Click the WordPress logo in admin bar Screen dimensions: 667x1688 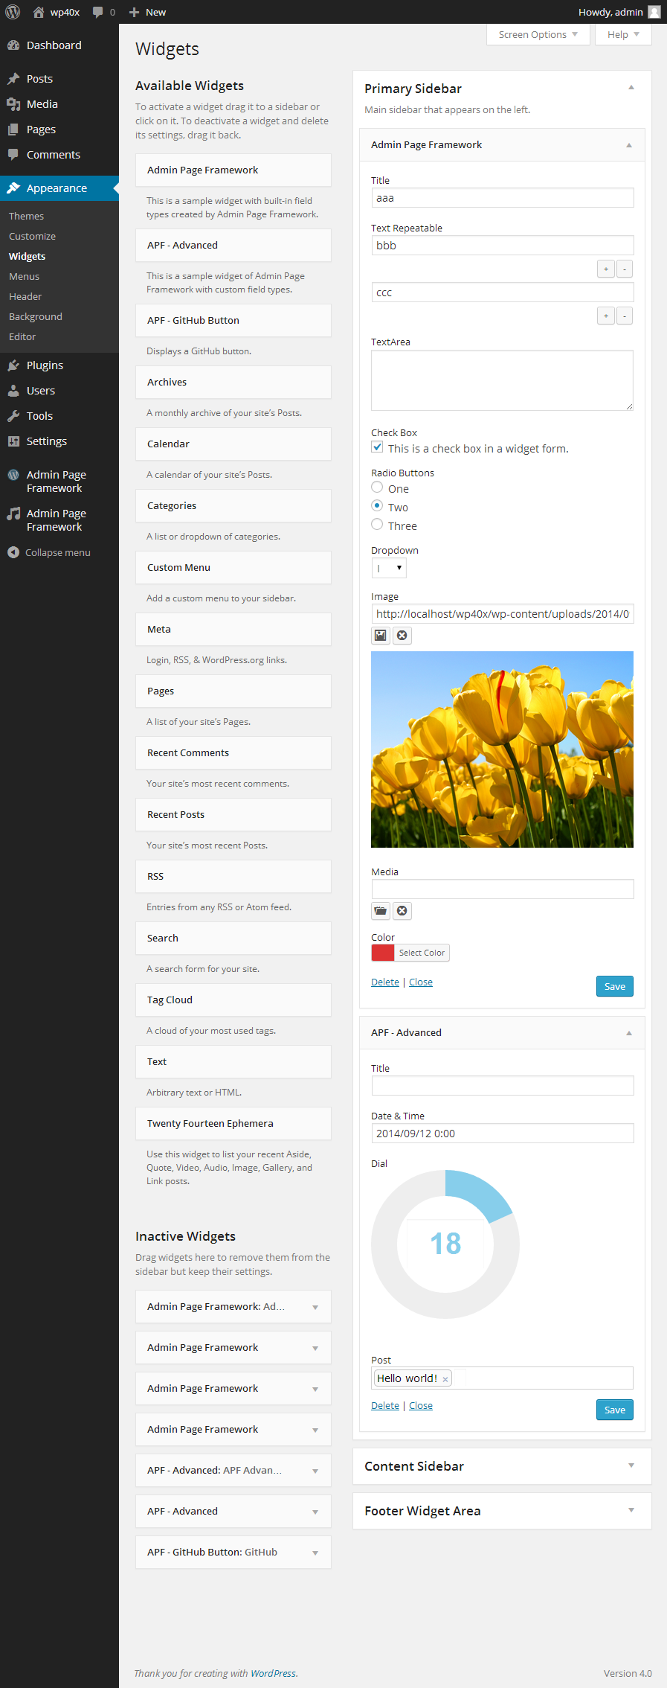point(13,12)
